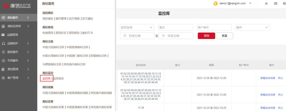Image resolution: width=286 pixels, height=111 pixels.
Task: Open 官文通知 menu item
Action: pos(88,18)
